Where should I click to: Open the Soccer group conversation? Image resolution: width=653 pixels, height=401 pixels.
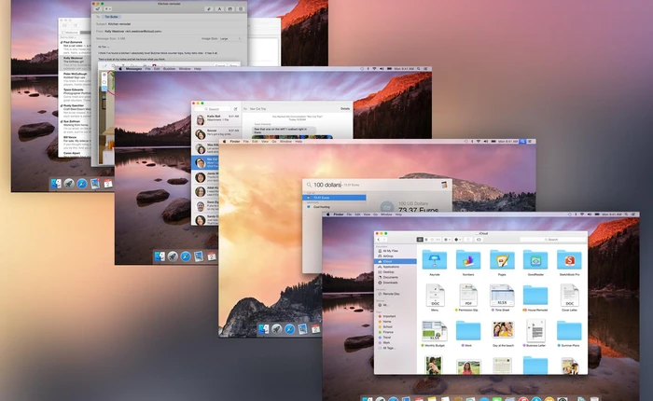pyautogui.click(x=215, y=133)
